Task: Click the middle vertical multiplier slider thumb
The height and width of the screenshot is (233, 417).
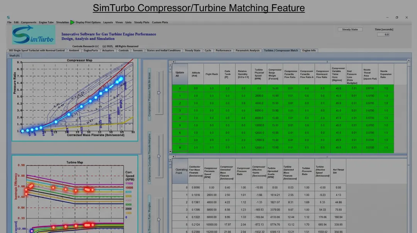Action: (x=159, y=156)
